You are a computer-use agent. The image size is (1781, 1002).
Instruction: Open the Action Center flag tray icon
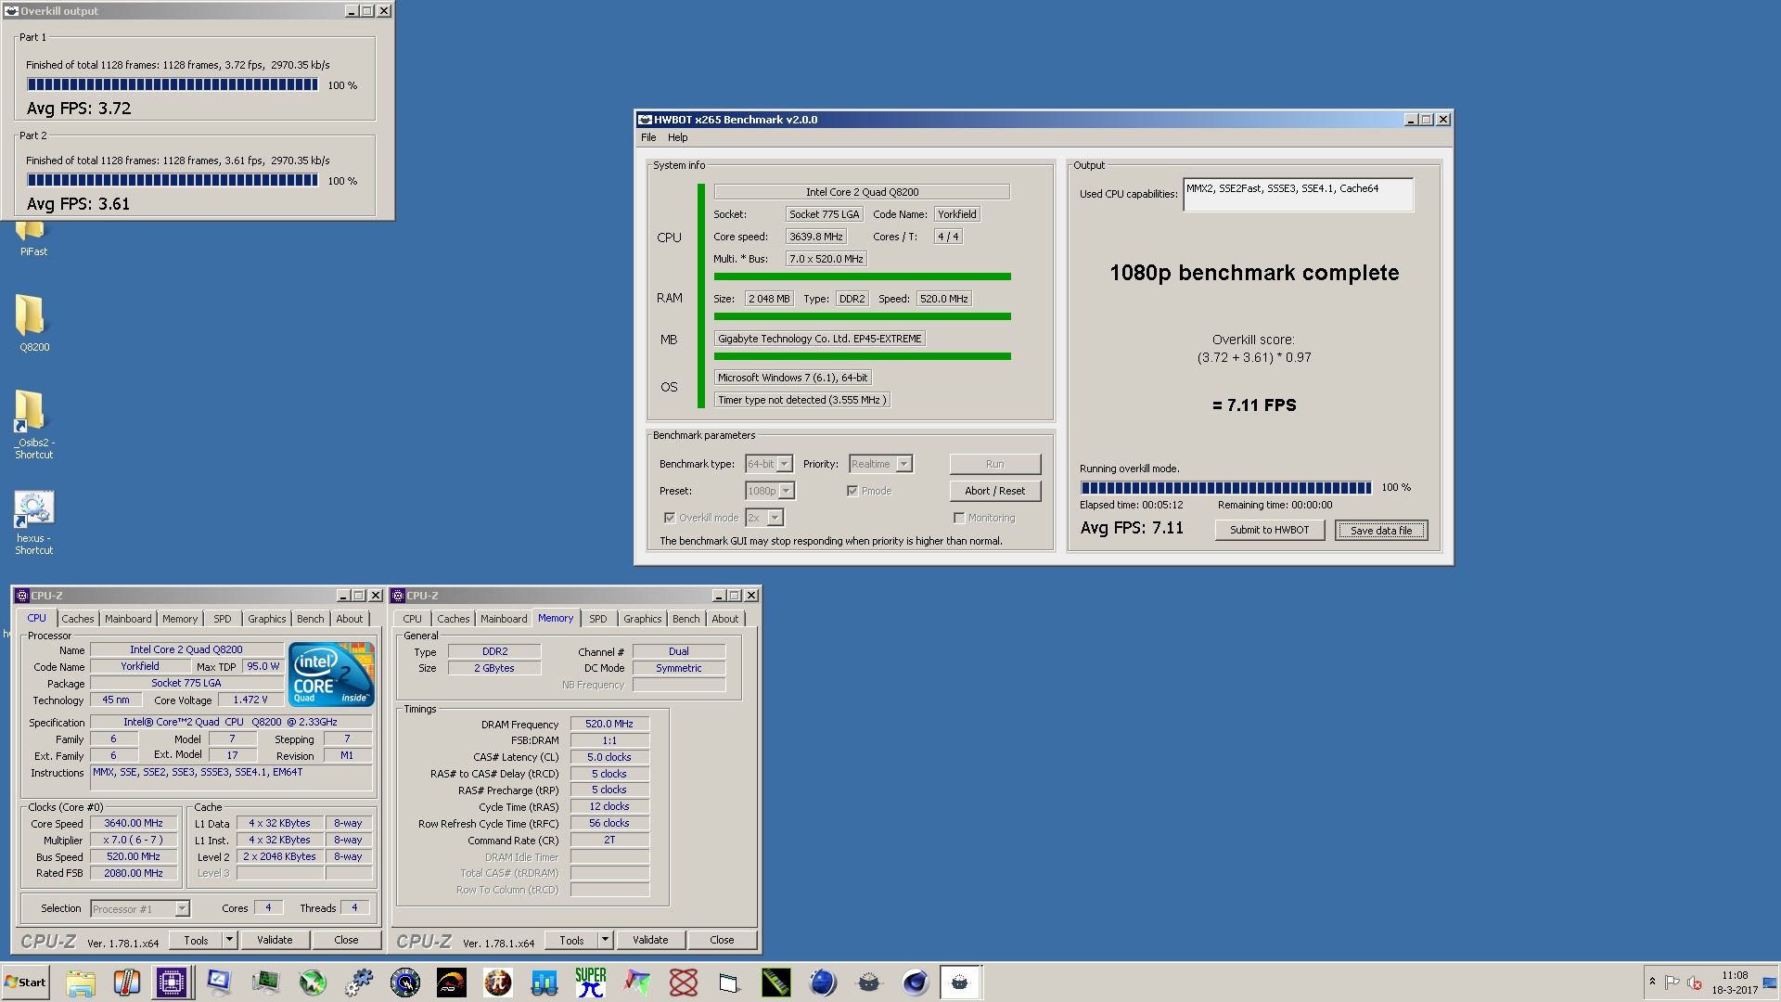click(x=1672, y=983)
